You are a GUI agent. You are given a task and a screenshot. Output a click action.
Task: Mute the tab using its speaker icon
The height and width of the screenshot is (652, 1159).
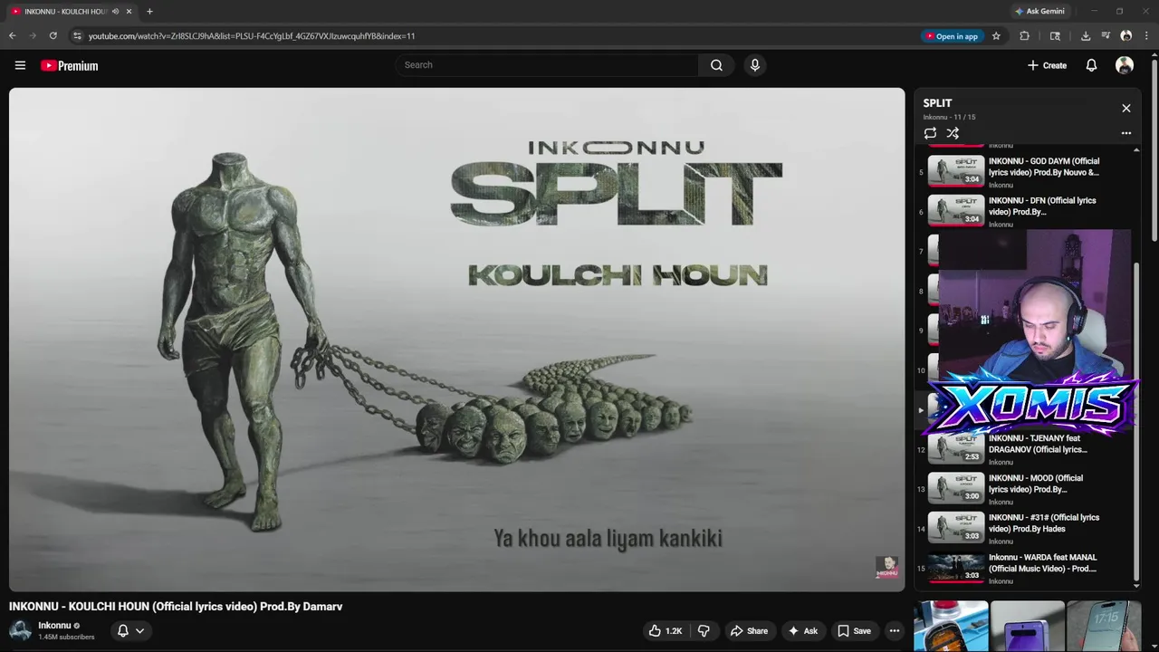115,11
